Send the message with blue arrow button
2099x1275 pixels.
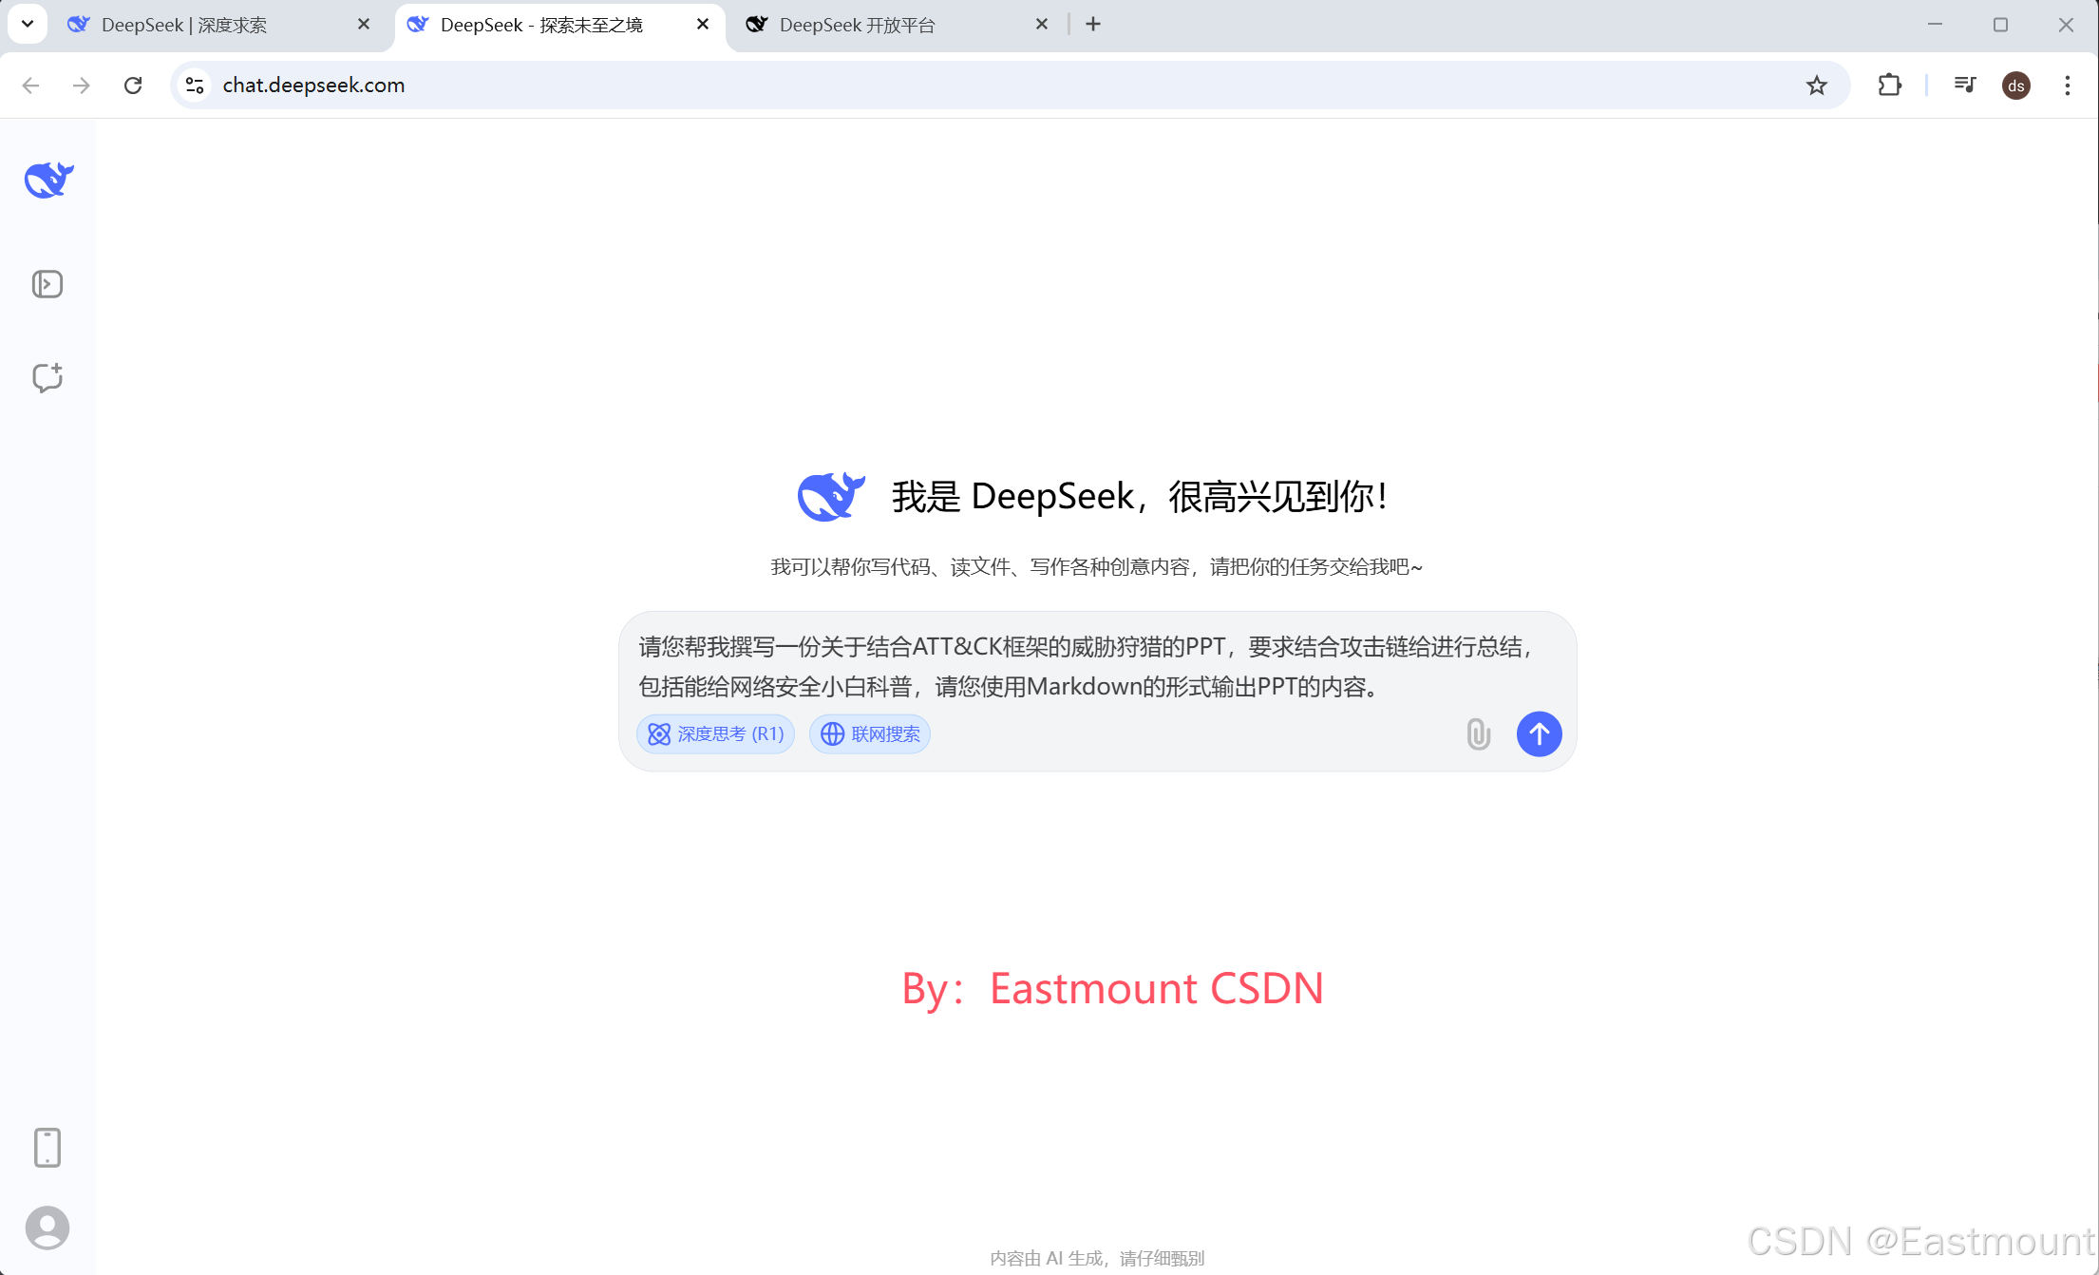[1539, 733]
